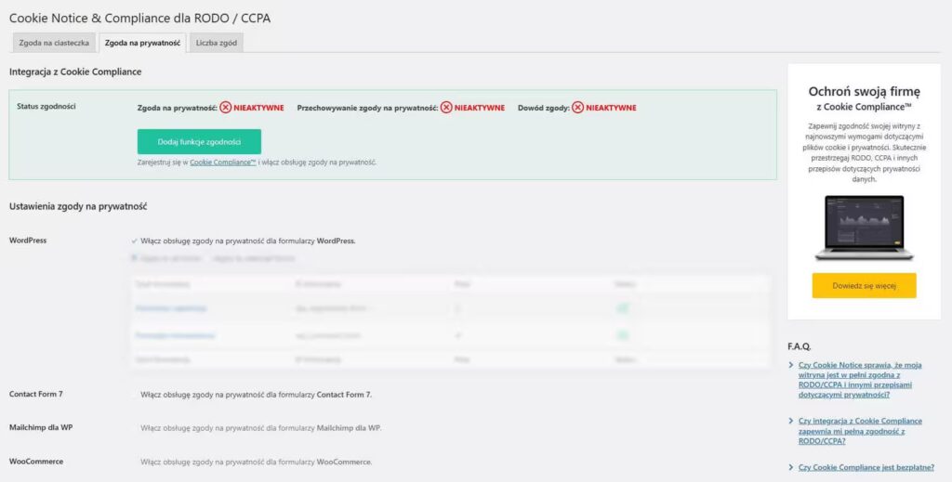
Task: Expand FAQ about Cookie Notice full RODO/CCPA compliance
Action: (791, 366)
